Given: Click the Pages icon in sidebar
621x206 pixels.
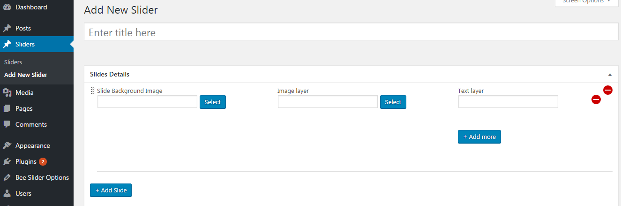Looking at the screenshot, I should (7, 108).
